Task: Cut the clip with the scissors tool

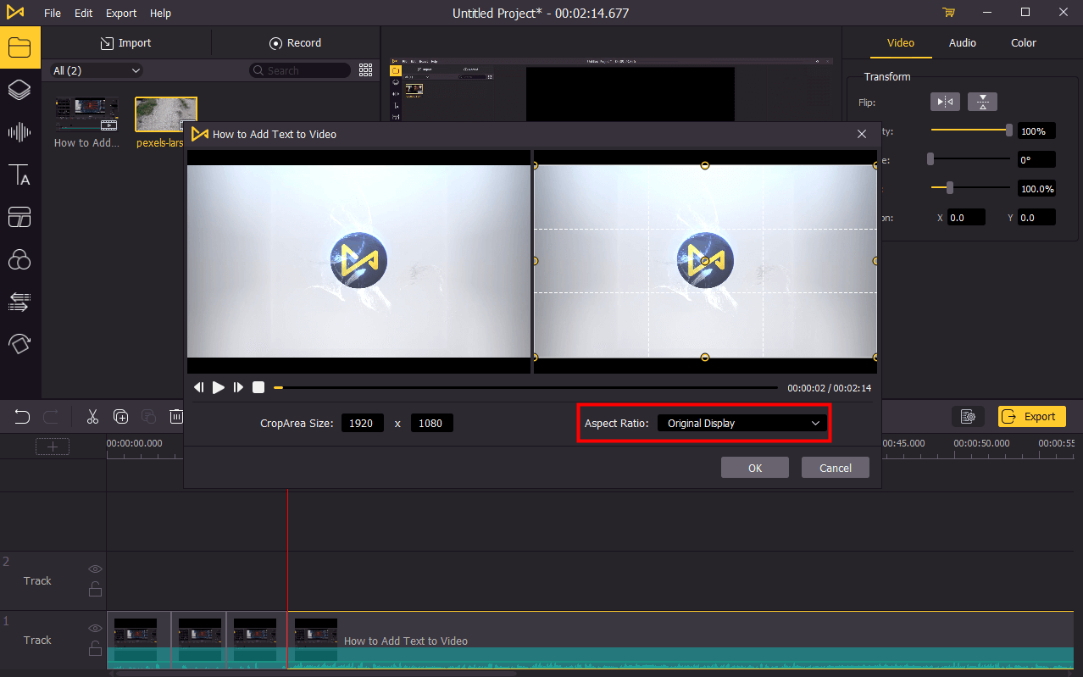Action: (92, 416)
